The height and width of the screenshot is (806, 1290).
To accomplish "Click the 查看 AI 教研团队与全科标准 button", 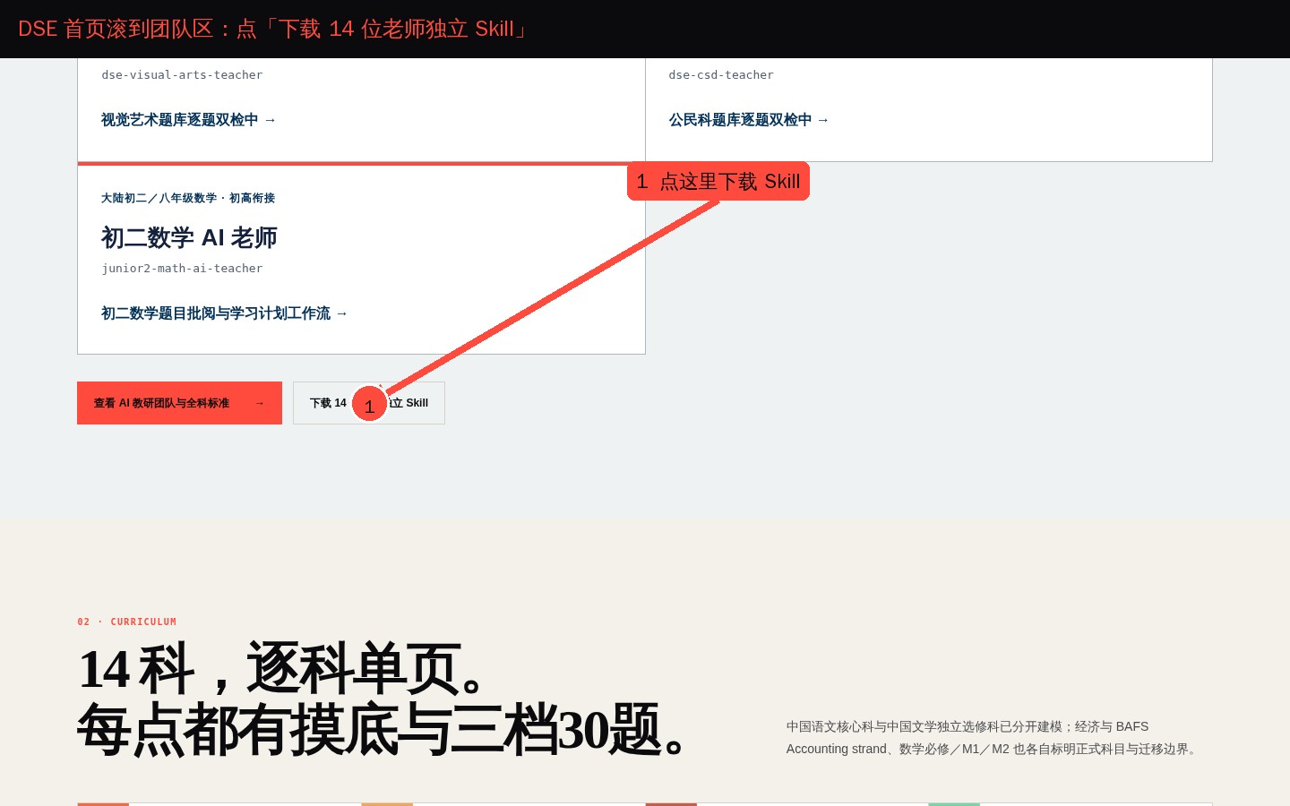I will 179,403.
